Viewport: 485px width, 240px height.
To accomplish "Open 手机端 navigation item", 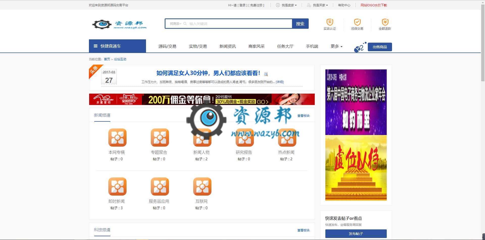I will 312,46.
